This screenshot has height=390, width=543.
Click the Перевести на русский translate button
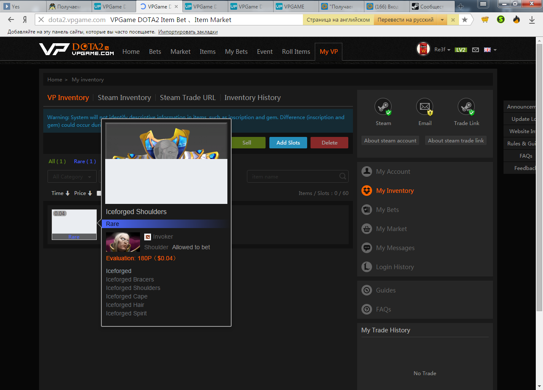406,19
